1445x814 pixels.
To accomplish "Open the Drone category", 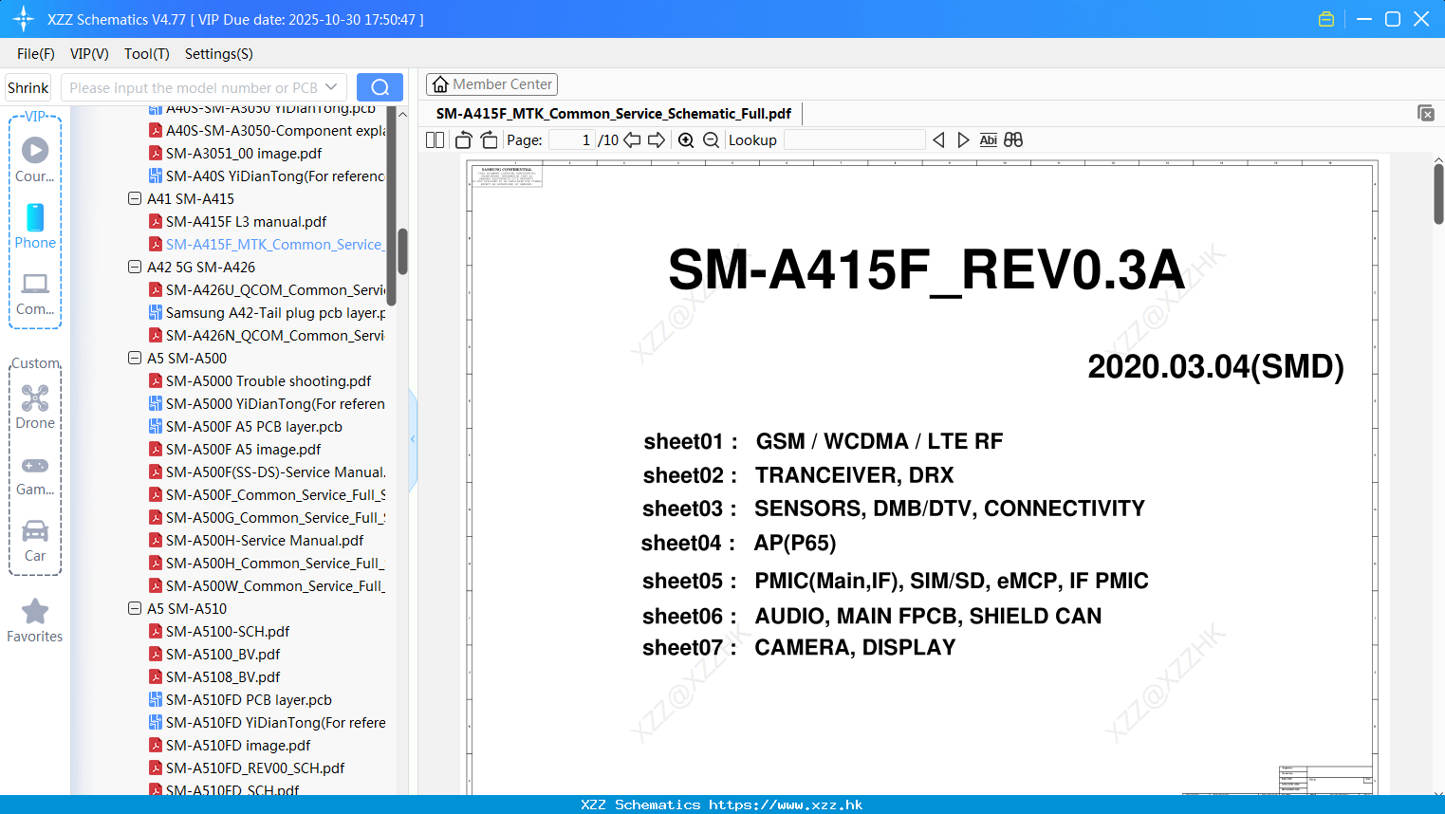I will click(35, 408).
